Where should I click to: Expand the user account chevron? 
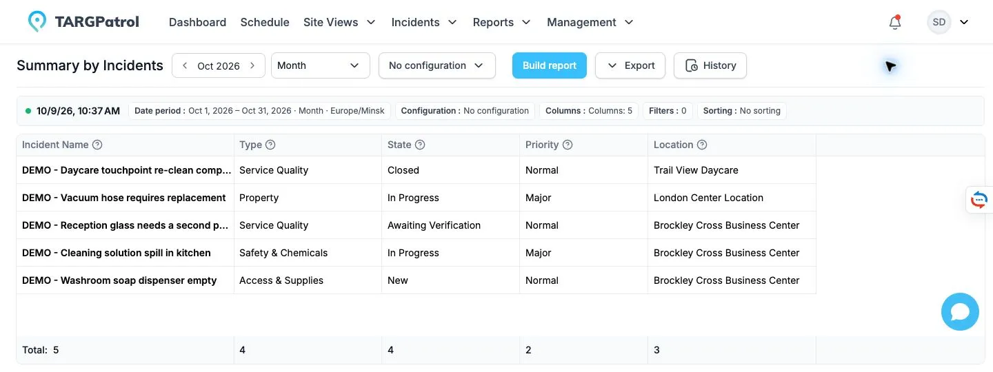click(964, 22)
